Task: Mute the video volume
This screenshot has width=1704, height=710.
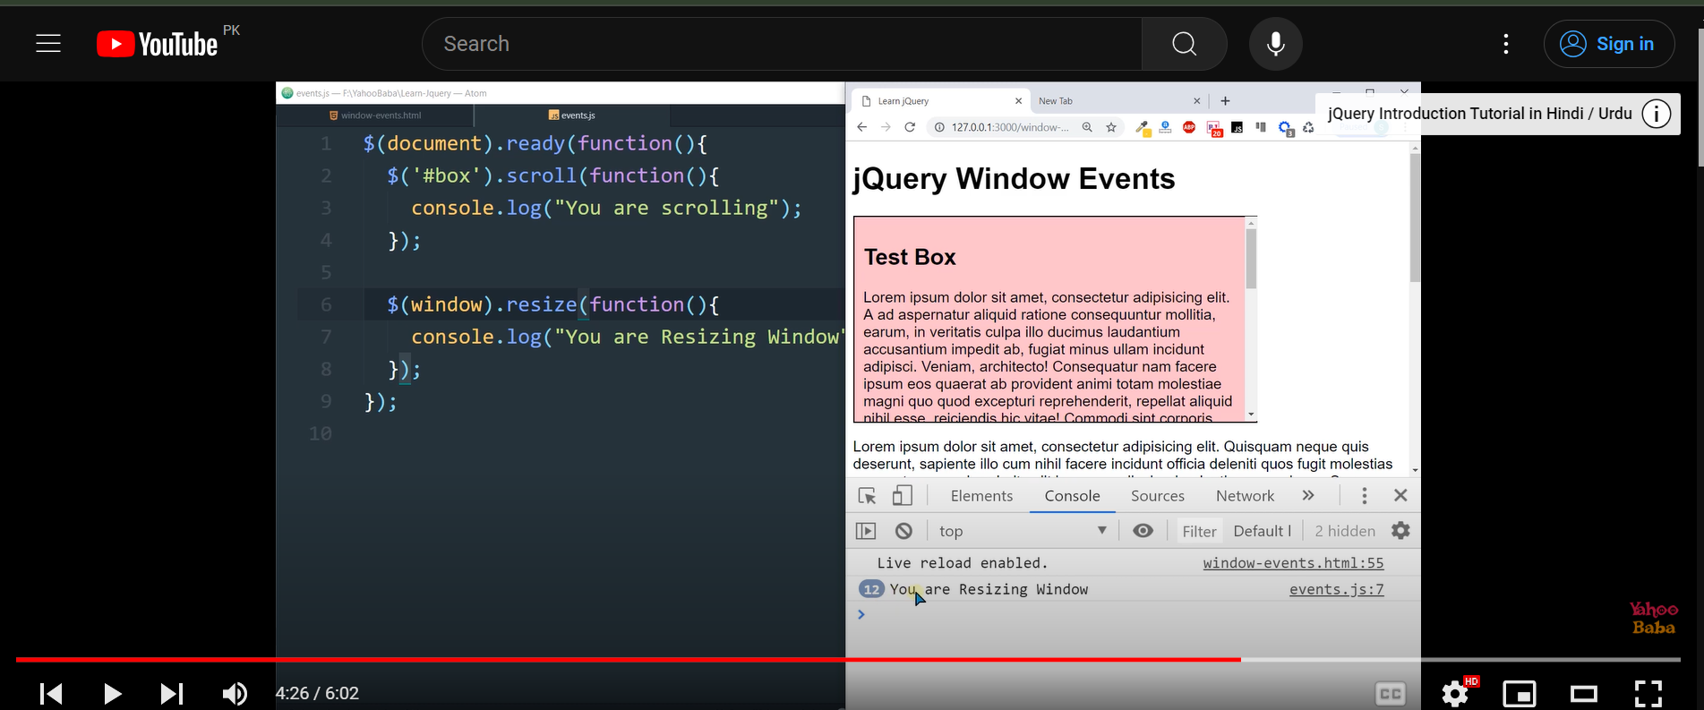Action: tap(235, 693)
